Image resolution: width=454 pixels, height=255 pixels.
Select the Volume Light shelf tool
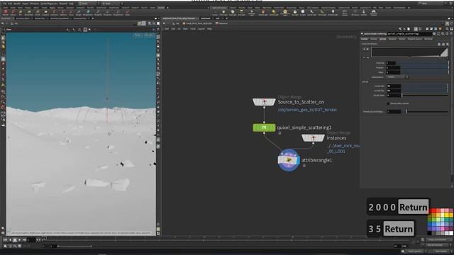pyautogui.click(x=263, y=13)
